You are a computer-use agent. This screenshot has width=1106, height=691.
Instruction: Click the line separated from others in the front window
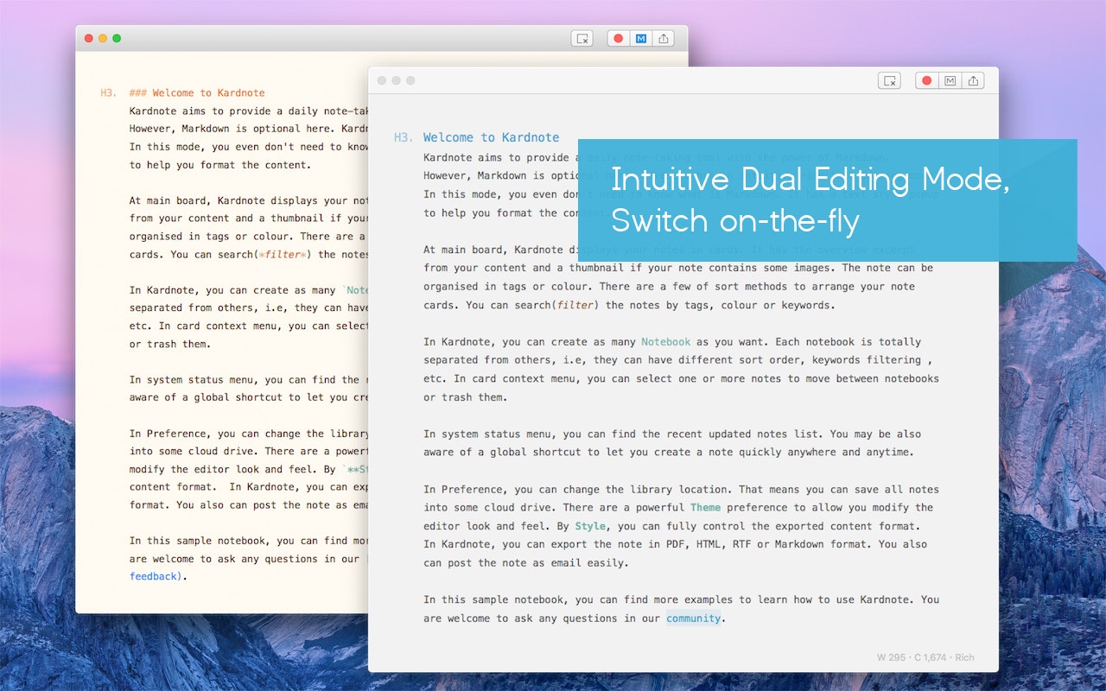click(x=677, y=360)
